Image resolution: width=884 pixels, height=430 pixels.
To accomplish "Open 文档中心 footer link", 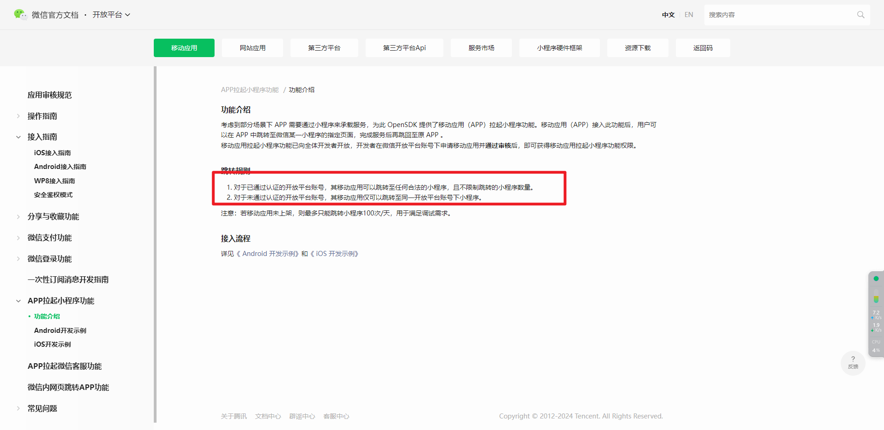I will [268, 416].
